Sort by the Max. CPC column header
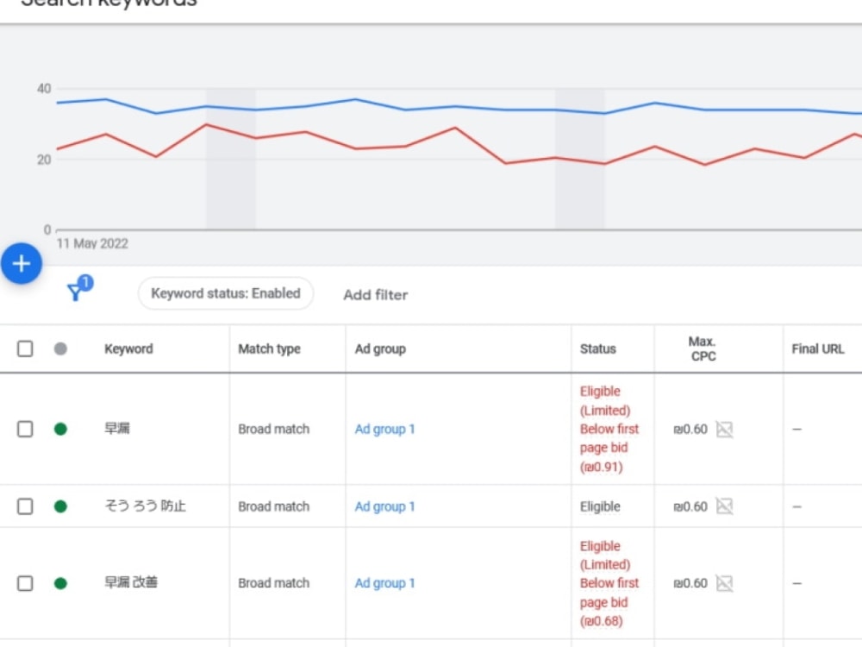This screenshot has width=862, height=647. pyautogui.click(x=703, y=349)
